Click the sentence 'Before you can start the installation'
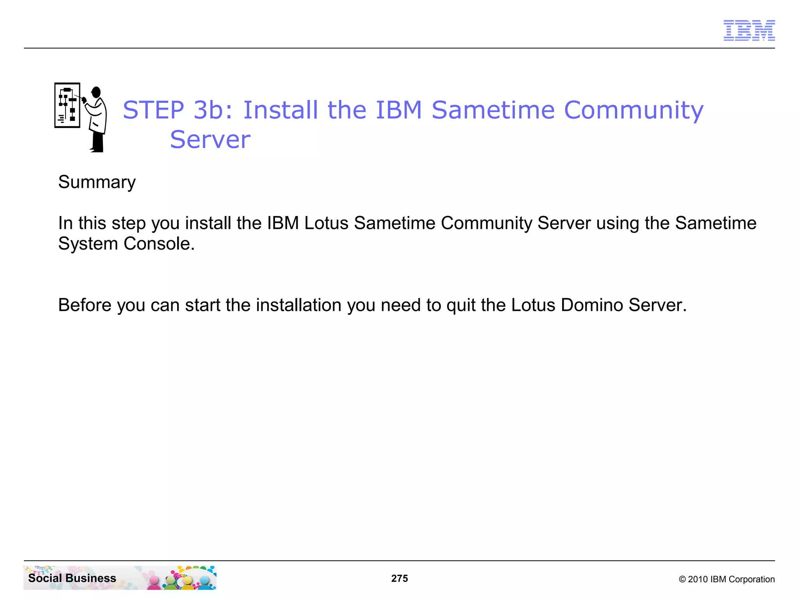 click(372, 305)
